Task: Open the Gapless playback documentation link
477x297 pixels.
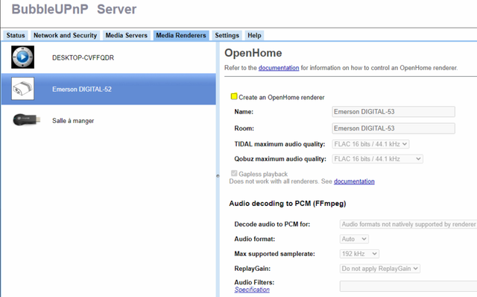Action: point(354,181)
